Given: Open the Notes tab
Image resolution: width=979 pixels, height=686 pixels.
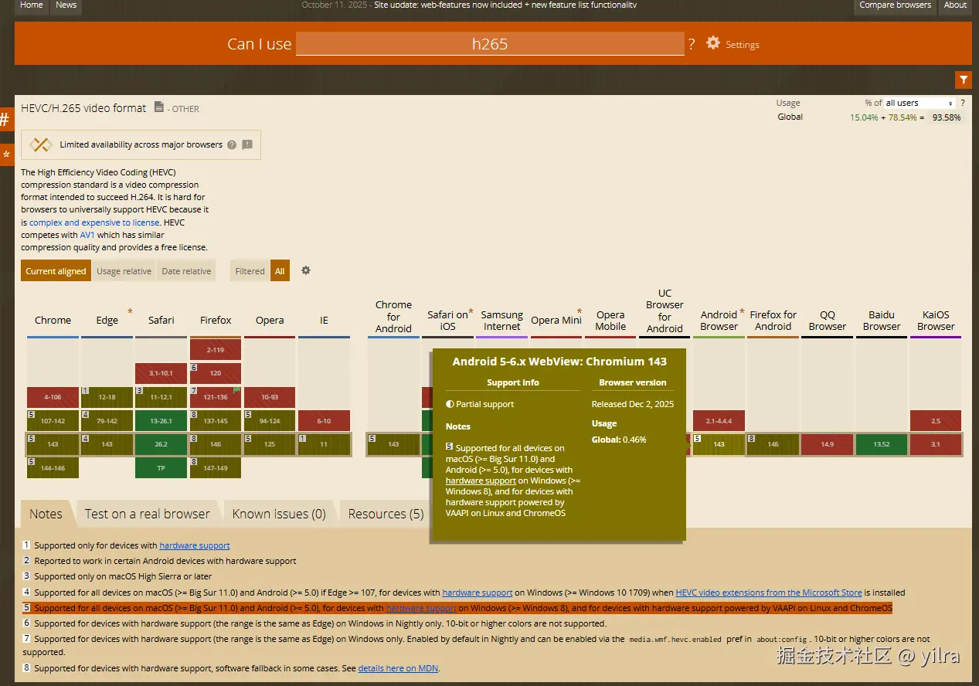Looking at the screenshot, I should point(46,514).
